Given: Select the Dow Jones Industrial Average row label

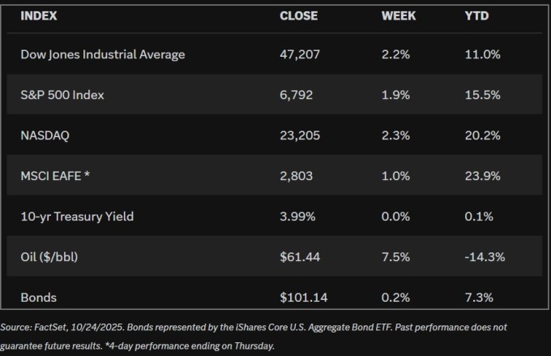Looking at the screenshot, I should [x=103, y=54].
